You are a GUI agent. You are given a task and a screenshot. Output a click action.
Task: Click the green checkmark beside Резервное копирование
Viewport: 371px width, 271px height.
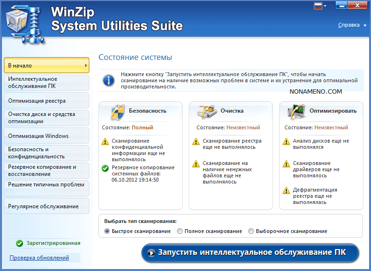(x=105, y=168)
